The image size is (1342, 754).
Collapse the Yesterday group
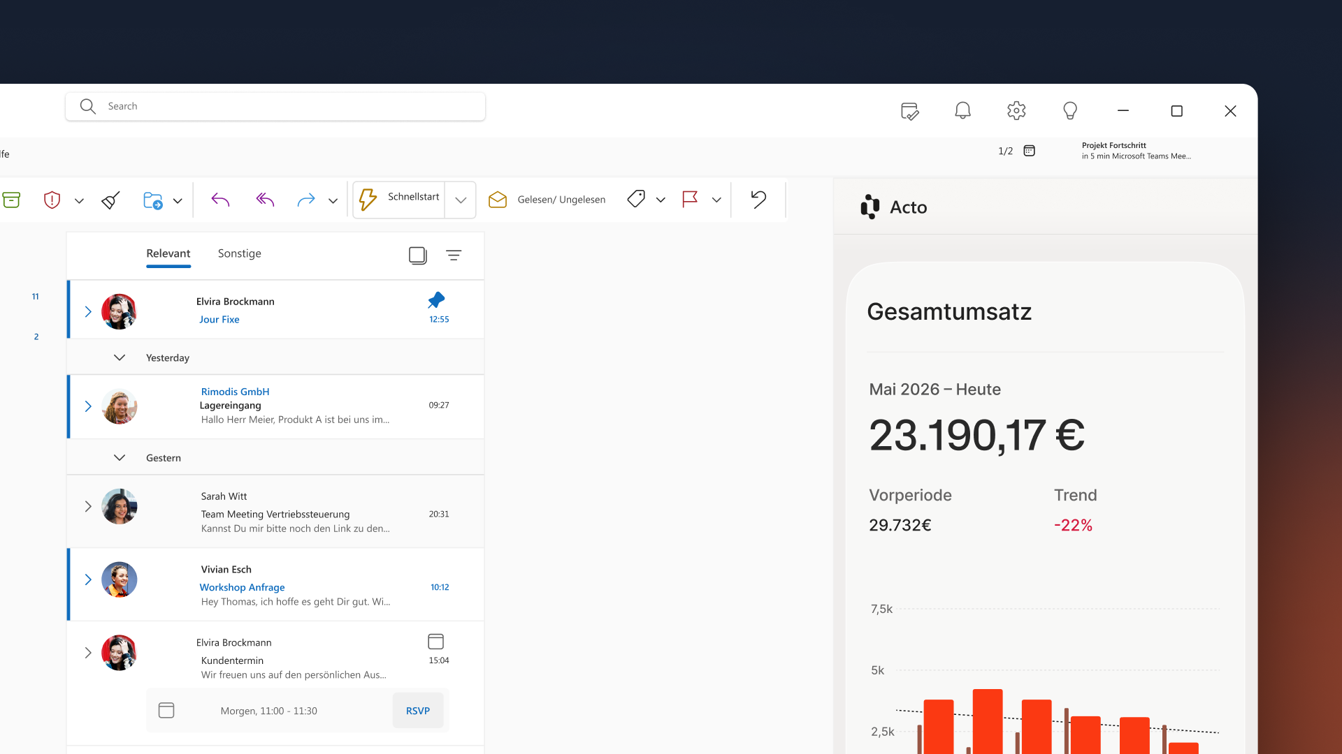click(x=120, y=357)
